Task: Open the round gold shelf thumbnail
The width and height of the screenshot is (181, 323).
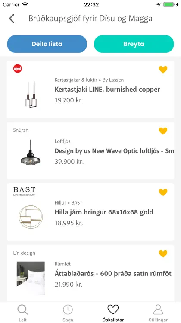Action: (x=31, y=217)
